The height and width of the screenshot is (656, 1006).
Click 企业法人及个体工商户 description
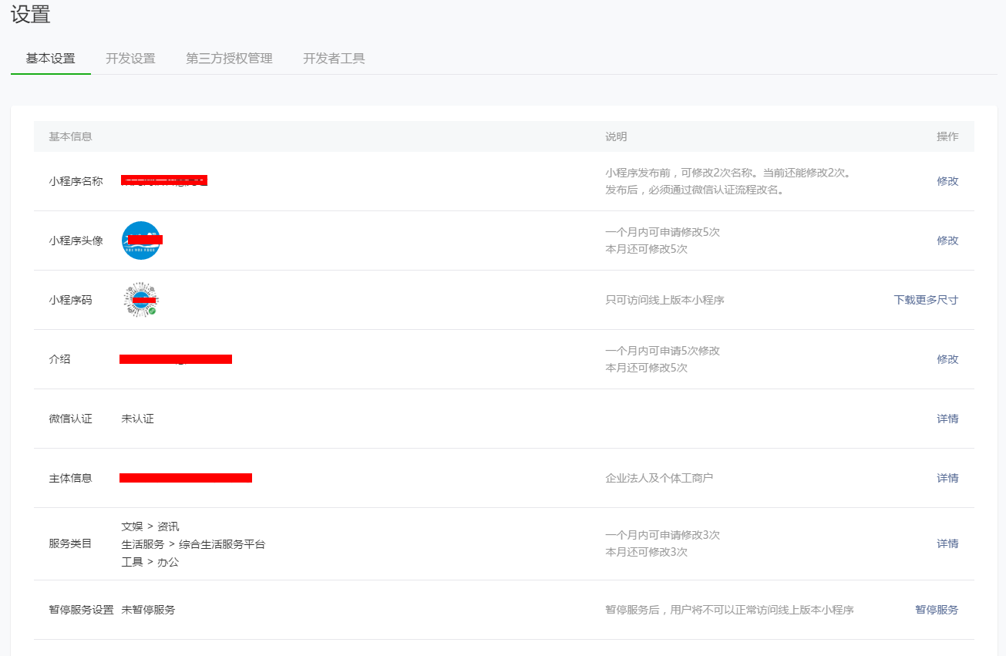point(659,478)
